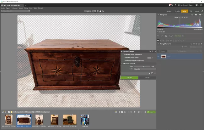Click the Zrušit button
This screenshot has width=204, height=130.
pyautogui.click(x=147, y=77)
